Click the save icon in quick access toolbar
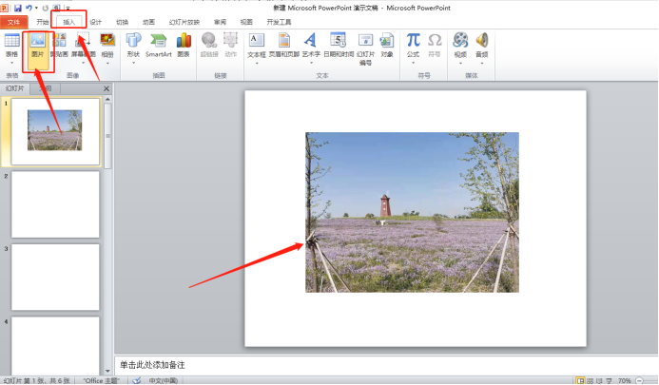This screenshot has width=659, height=385. tap(18, 7)
